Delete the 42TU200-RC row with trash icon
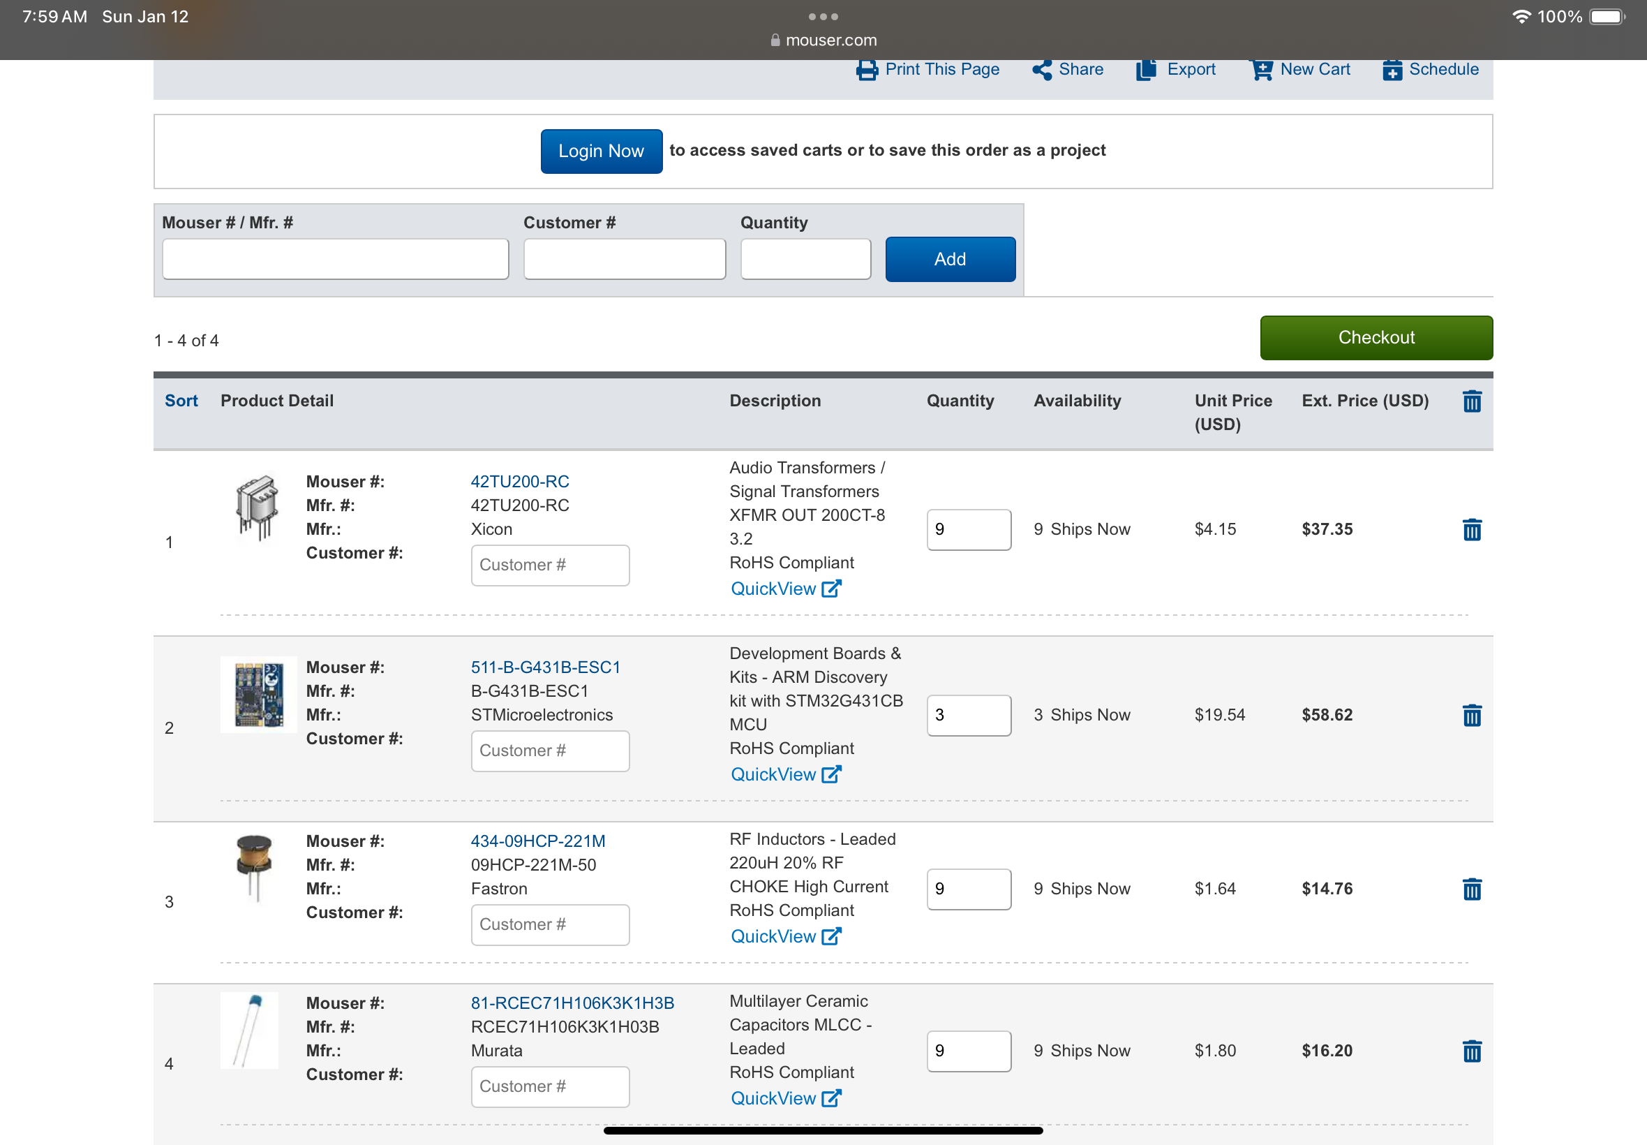 [x=1472, y=529]
